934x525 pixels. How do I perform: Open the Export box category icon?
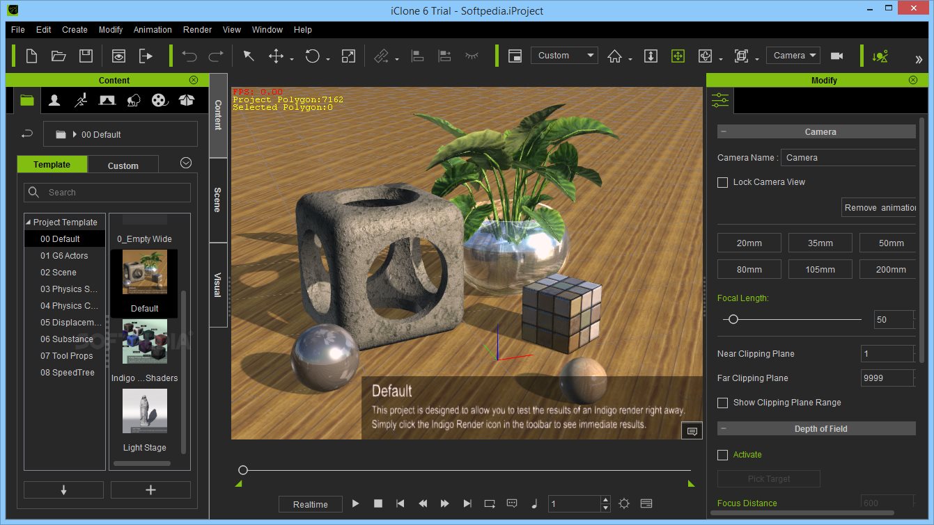(x=186, y=100)
